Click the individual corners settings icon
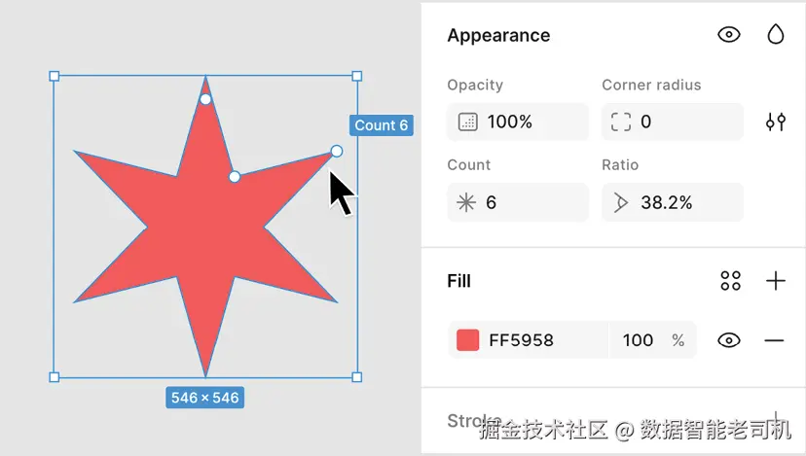This screenshot has height=456, width=806. point(775,122)
